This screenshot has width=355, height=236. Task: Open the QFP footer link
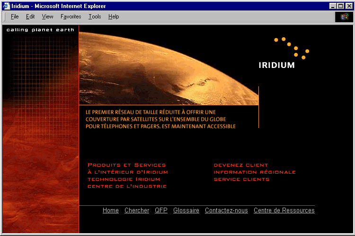(161, 210)
